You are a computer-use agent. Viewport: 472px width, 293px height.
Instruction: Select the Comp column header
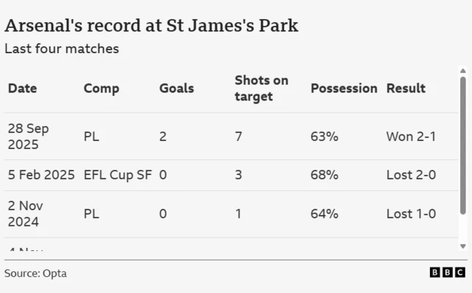tap(102, 89)
